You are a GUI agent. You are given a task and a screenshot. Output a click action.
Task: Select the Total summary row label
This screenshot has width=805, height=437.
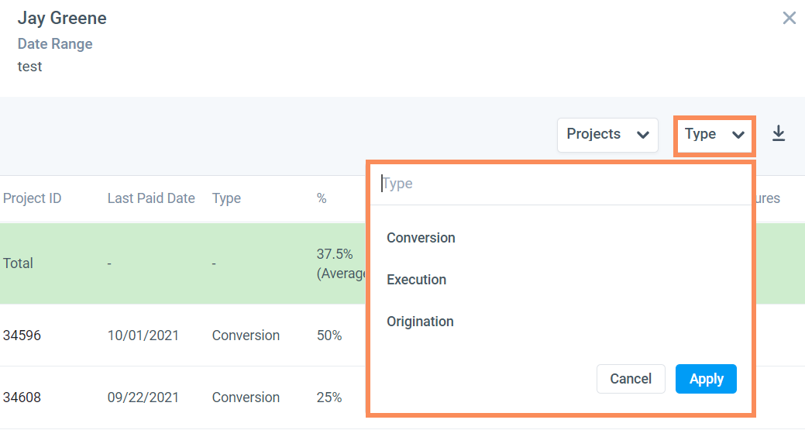tap(19, 263)
